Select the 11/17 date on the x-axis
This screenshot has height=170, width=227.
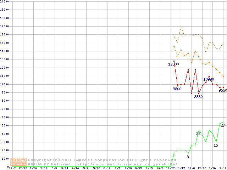pos(181,168)
